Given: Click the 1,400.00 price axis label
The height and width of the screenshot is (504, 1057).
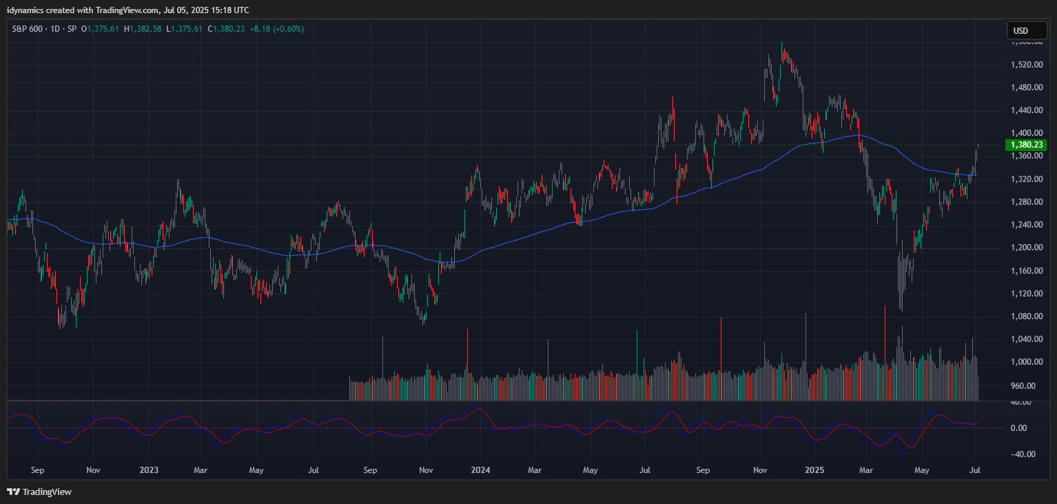Looking at the screenshot, I should [x=1027, y=133].
